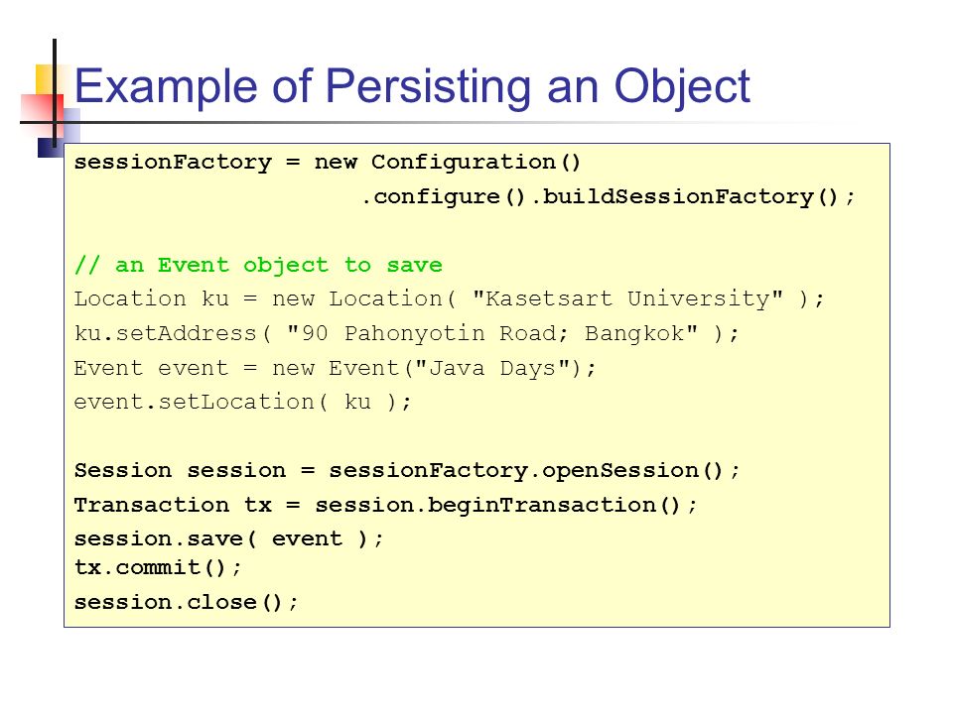
Task: Click the "sessionFactory = new Configuration()" line
Action: pyautogui.click(x=327, y=163)
